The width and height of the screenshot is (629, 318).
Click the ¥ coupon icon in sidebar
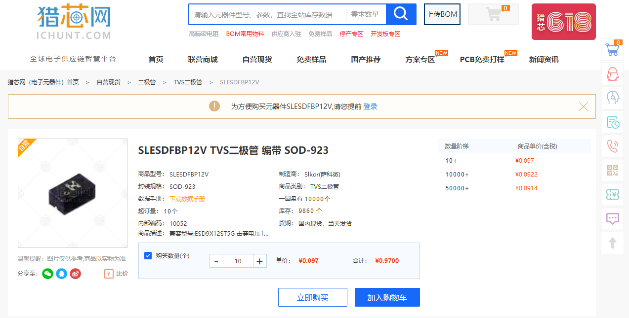click(x=612, y=194)
